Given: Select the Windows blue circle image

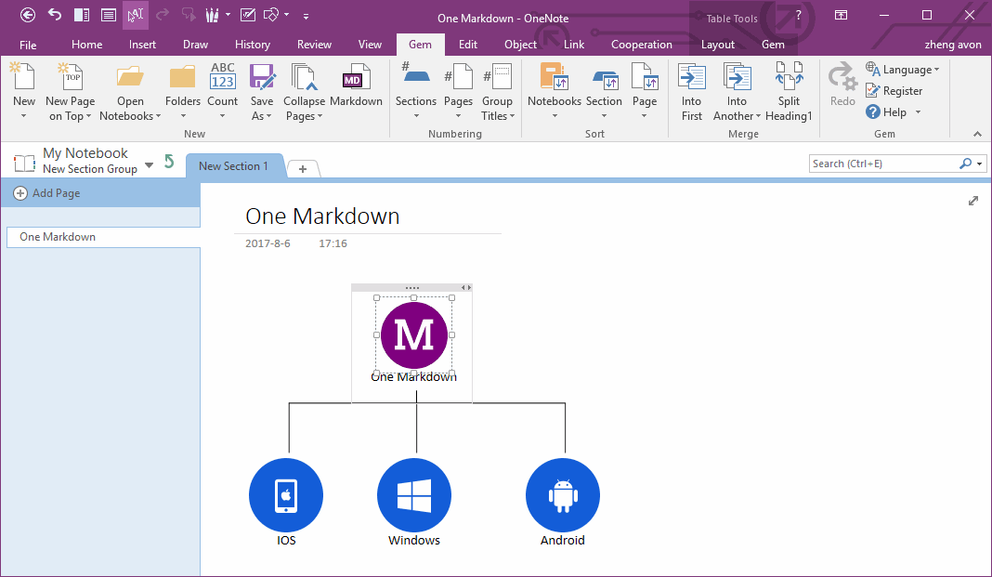Looking at the screenshot, I should click(414, 494).
